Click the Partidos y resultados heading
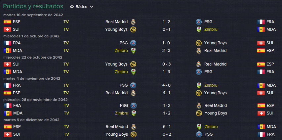Viewport: 282px width, 140px height. point(33,6)
